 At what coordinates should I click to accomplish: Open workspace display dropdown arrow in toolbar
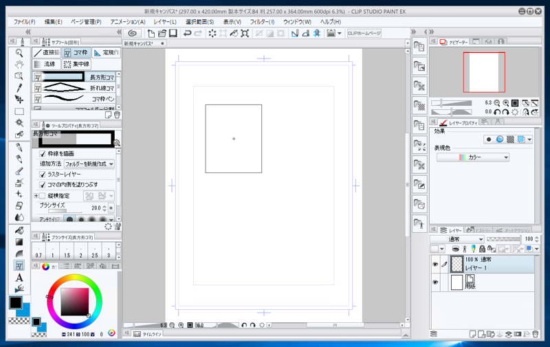[x=340, y=33]
